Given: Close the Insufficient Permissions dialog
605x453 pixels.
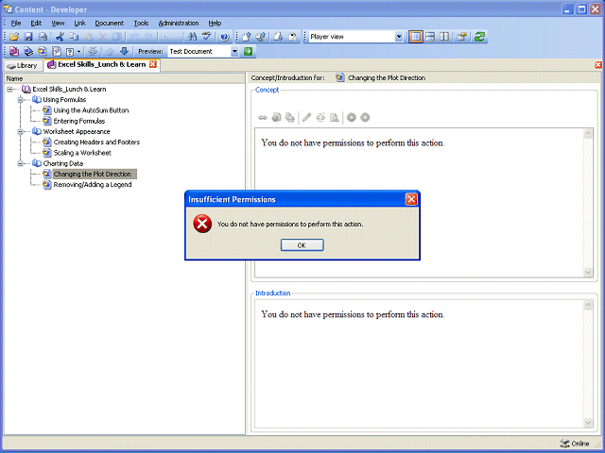Looking at the screenshot, I should click(411, 199).
